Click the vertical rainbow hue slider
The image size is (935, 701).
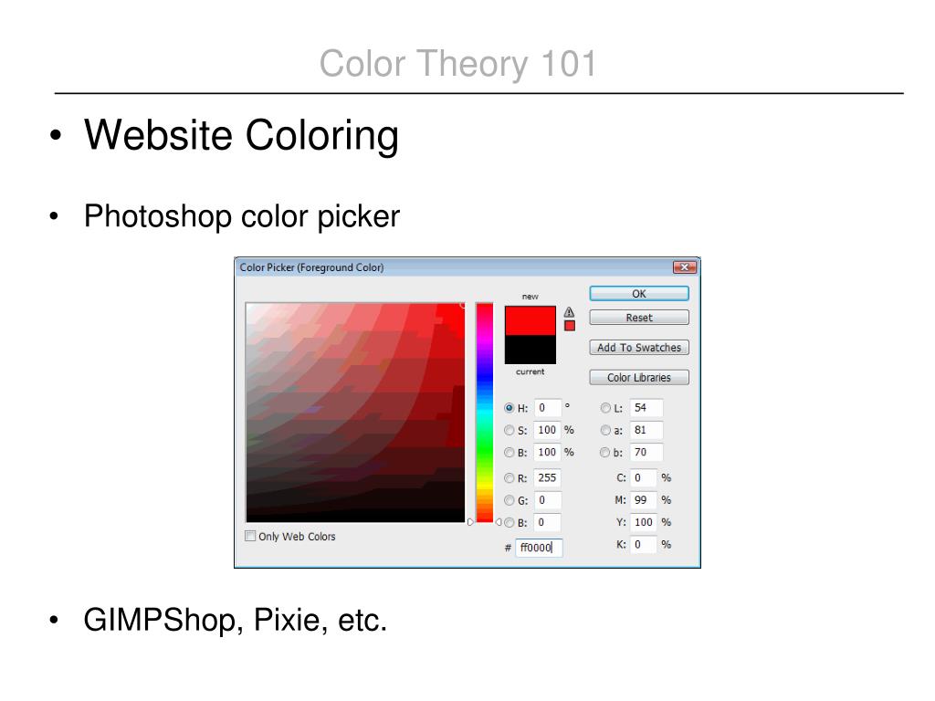(x=484, y=413)
